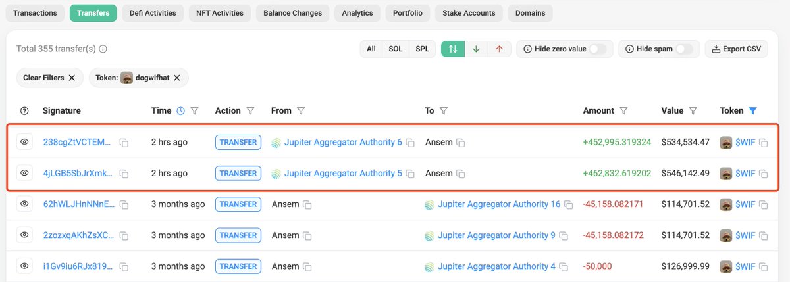790x282 pixels.
Task: Open the Domains tab
Action: tap(530, 13)
